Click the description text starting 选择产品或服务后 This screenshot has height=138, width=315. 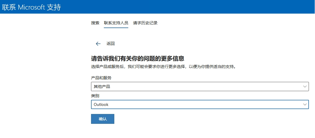(x=163, y=67)
